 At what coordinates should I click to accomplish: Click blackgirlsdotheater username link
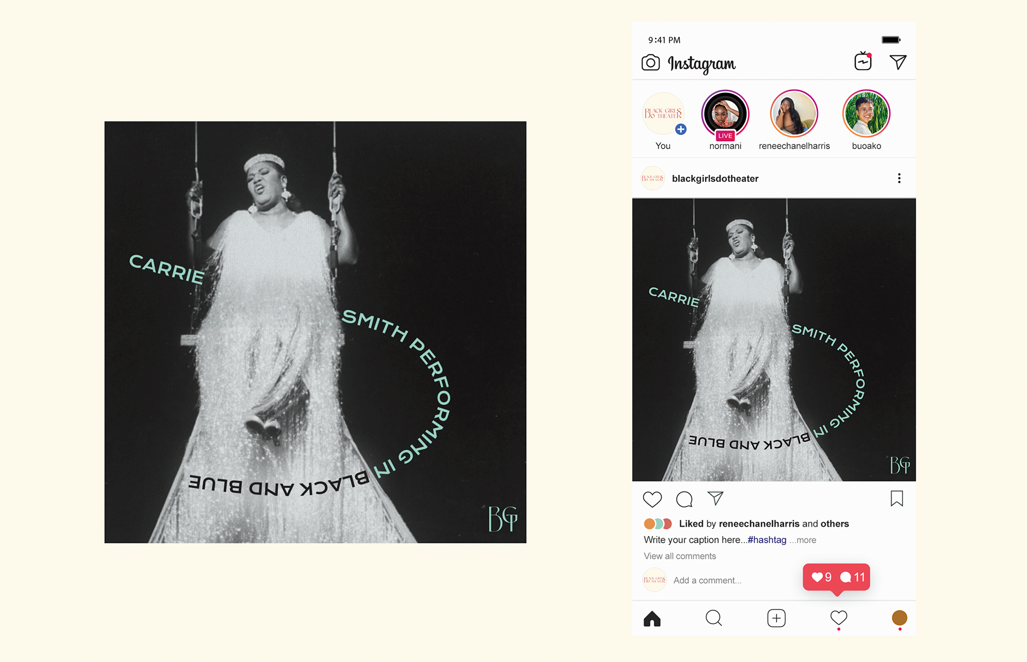(x=715, y=179)
